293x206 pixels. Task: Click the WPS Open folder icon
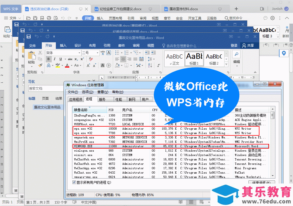click(x=28, y=18)
